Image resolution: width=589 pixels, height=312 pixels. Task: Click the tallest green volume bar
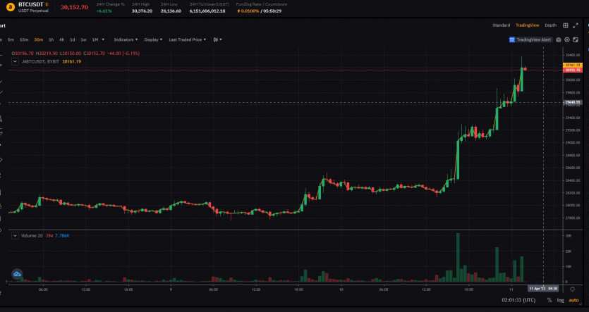[458, 257]
